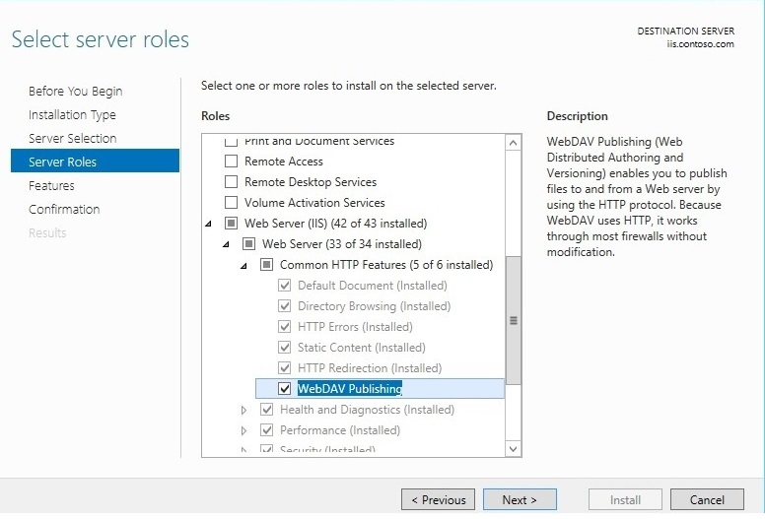
Task: Click the Select server roles heading
Action: (x=100, y=39)
